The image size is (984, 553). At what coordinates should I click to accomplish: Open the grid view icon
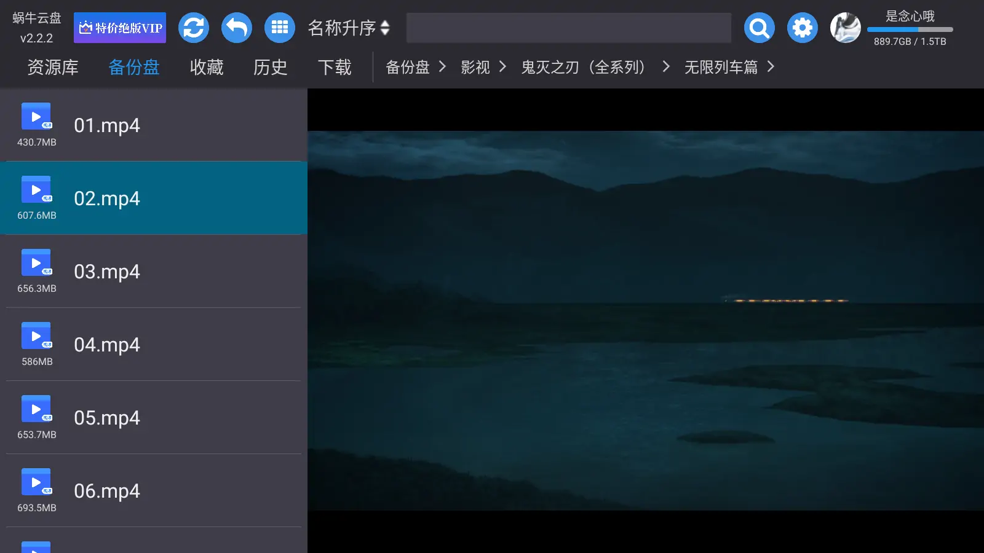point(280,28)
